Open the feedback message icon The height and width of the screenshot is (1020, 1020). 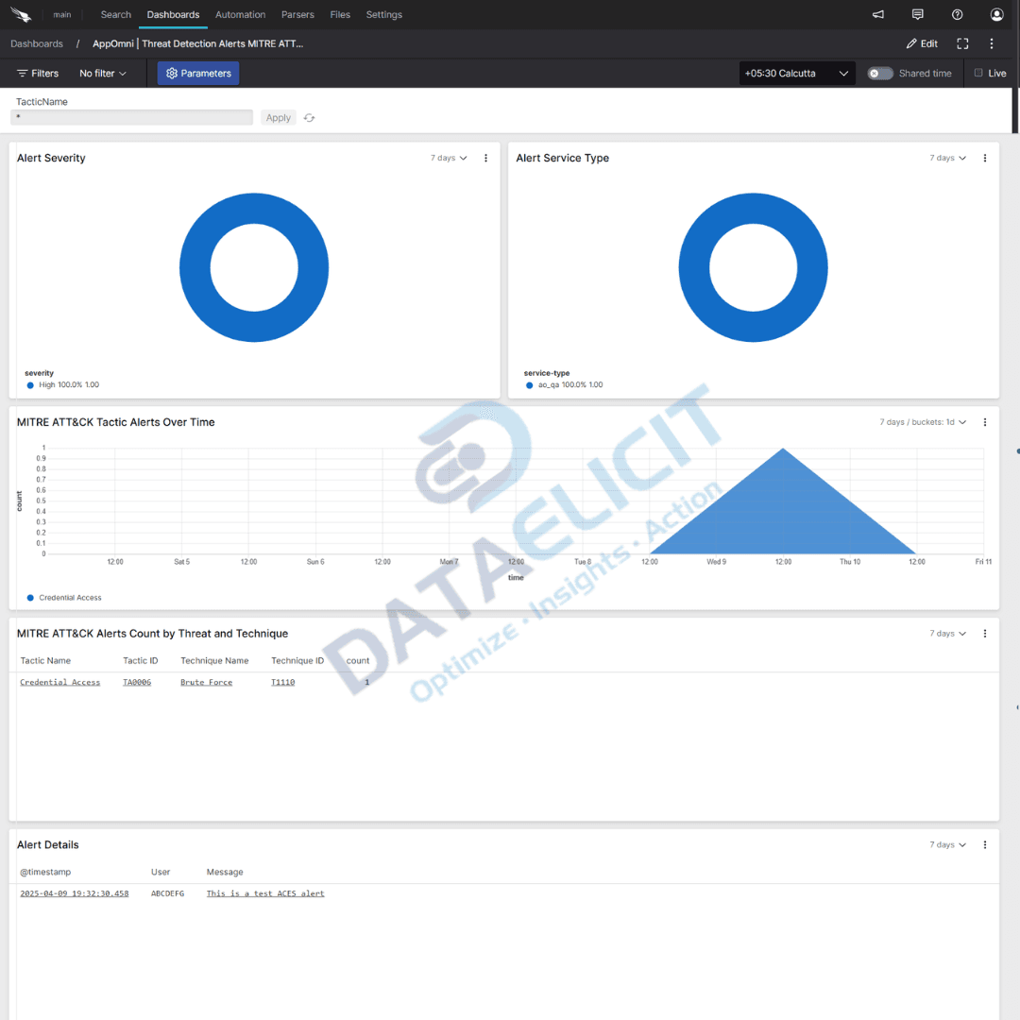tap(917, 14)
